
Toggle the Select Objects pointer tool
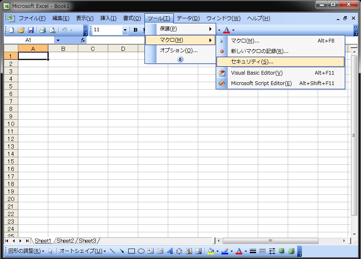click(51, 251)
